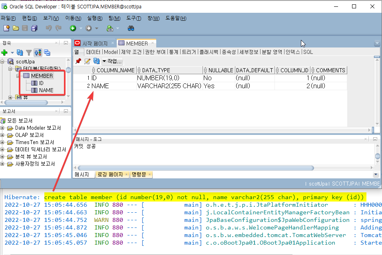Viewport: 382px width, 255px height.
Task: Minimize the 보고서 reports panel
Action: tap(66, 111)
